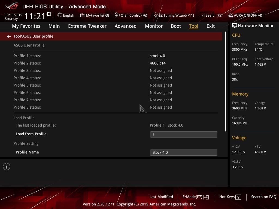Screen dimensions: 279x209
Task: Click 'The last loaded profile:' label
Action: coord(36,125)
